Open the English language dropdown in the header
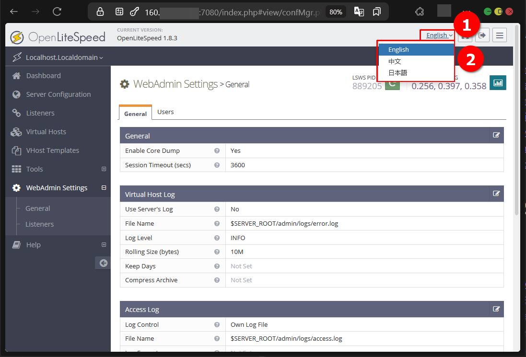This screenshot has height=357, width=526. pos(439,35)
